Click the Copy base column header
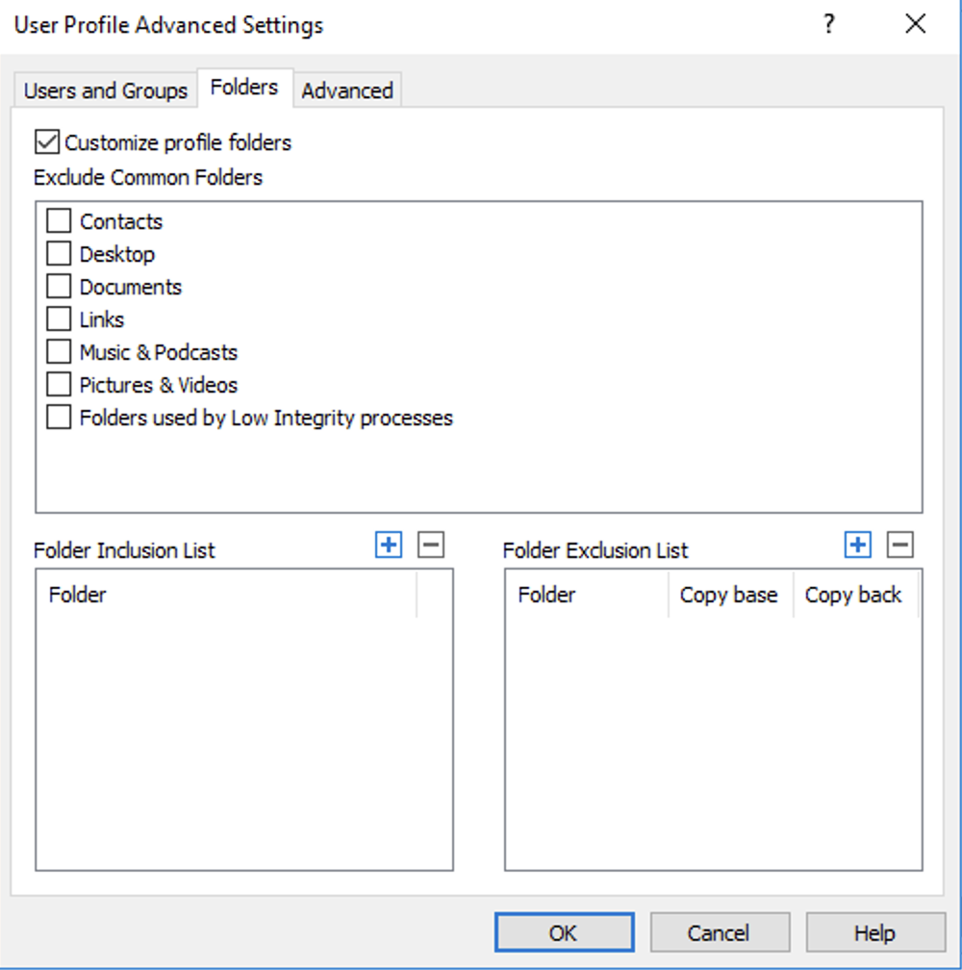This screenshot has height=970, width=962. pos(728,595)
